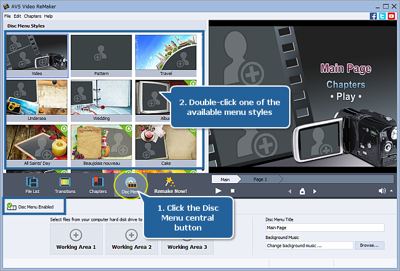Click the Play link in preview
Image resolution: width=400 pixels, height=271 pixels.
[x=346, y=97]
